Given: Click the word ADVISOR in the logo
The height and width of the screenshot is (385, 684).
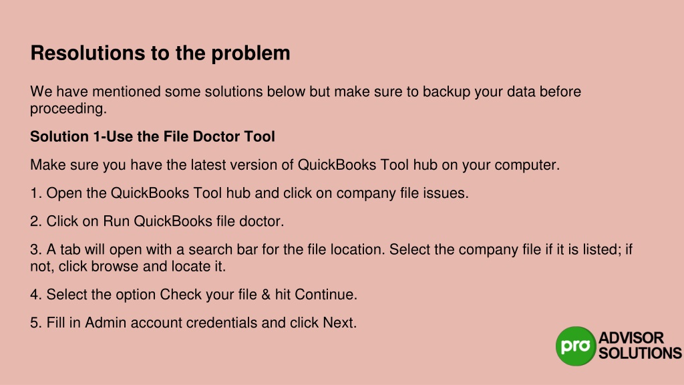Looking at the screenshot, I should pyautogui.click(x=631, y=338).
